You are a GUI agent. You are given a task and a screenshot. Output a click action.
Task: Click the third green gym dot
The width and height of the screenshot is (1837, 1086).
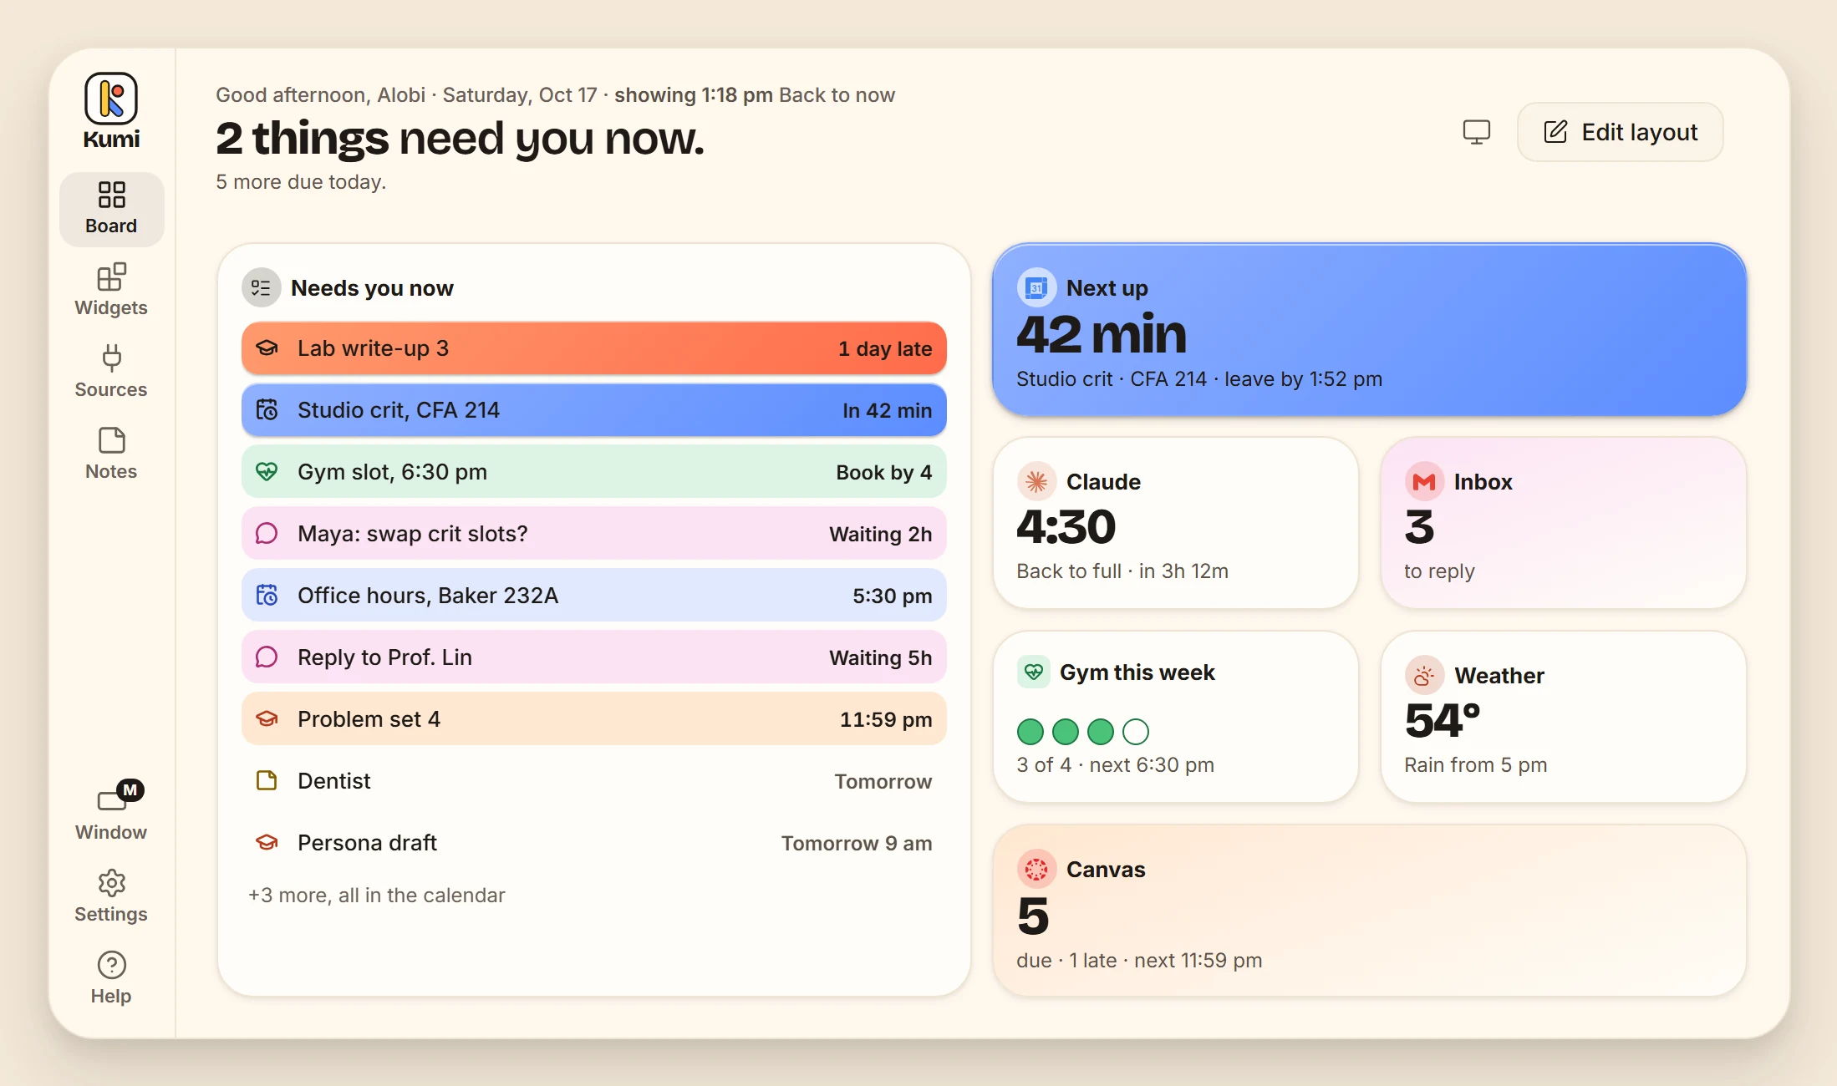(x=1101, y=732)
